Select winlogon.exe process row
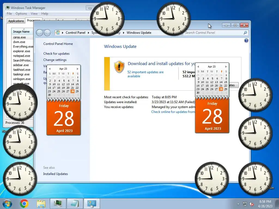The width and height of the screenshot is (279, 209). 22,79
